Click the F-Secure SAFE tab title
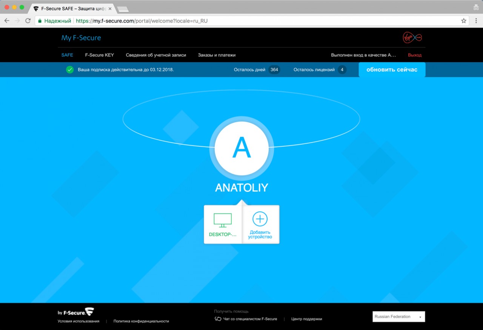 [x=73, y=8]
